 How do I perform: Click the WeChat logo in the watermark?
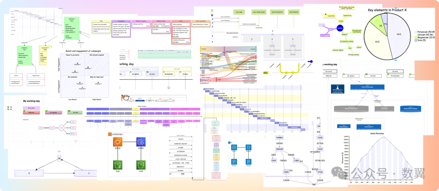(x=339, y=173)
